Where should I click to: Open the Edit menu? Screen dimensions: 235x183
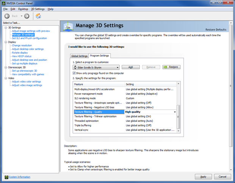(x=13, y=9)
